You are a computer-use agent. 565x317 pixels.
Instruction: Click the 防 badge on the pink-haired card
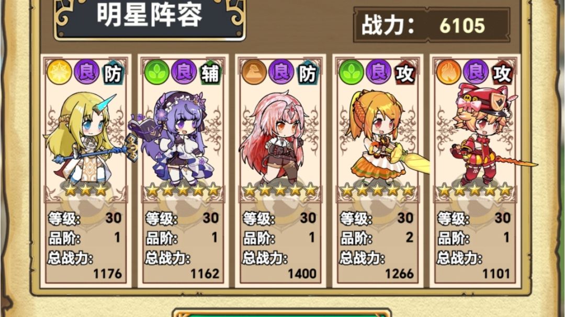[308, 73]
